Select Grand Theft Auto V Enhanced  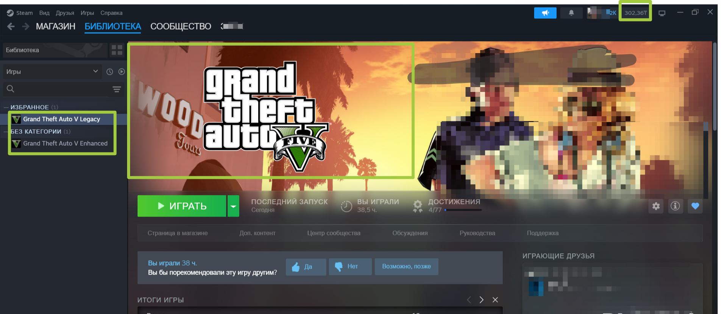pyautogui.click(x=65, y=143)
